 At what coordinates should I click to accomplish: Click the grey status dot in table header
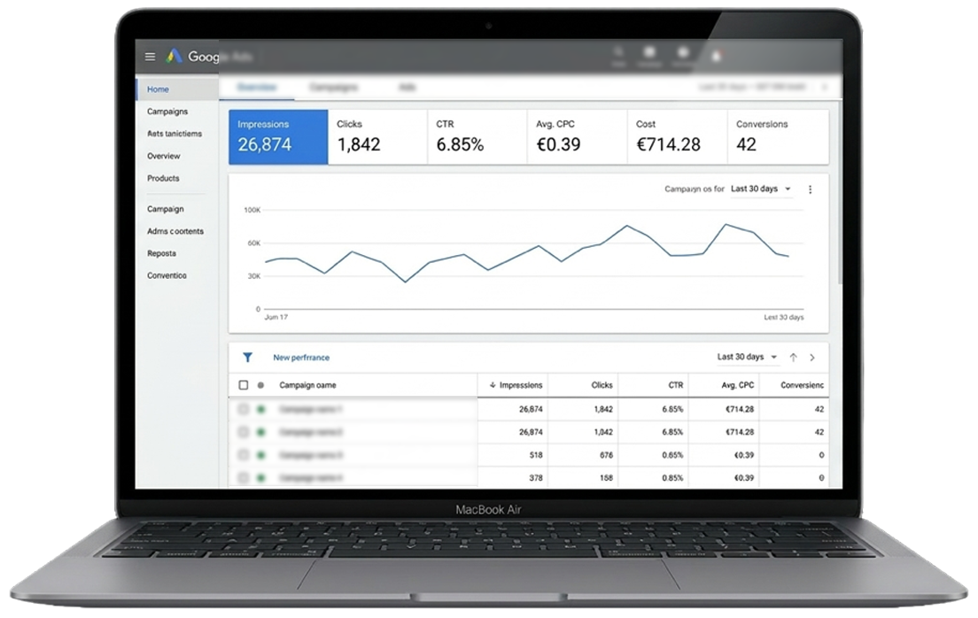pyautogui.click(x=260, y=385)
